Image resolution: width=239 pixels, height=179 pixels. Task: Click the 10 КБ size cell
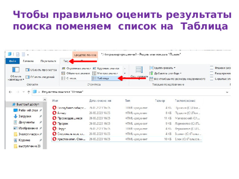tap(168, 139)
